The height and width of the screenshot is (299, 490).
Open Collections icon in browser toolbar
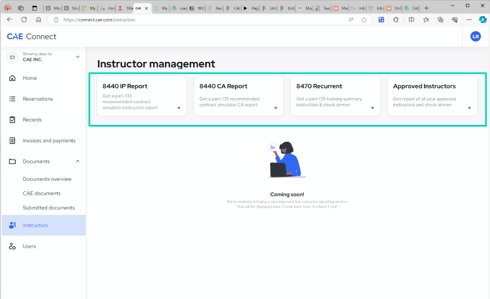point(440,20)
